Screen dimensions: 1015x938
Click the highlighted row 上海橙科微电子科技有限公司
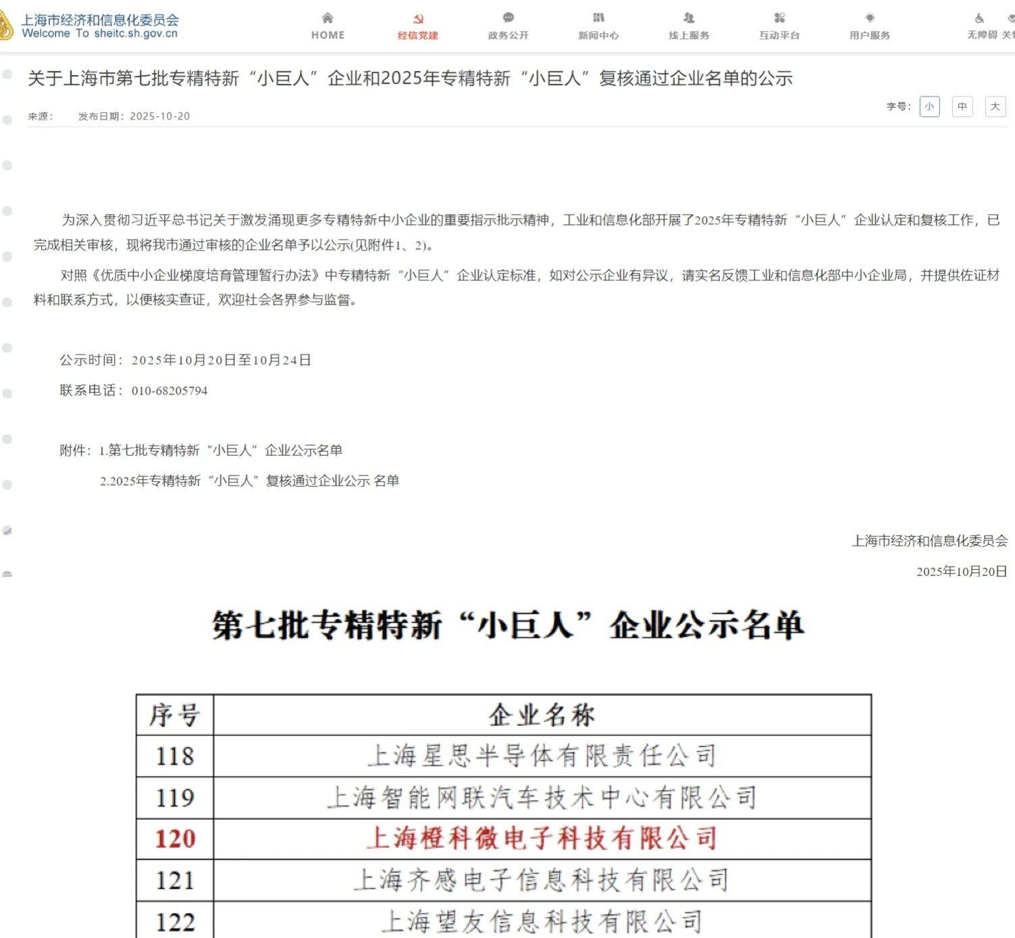(542, 839)
